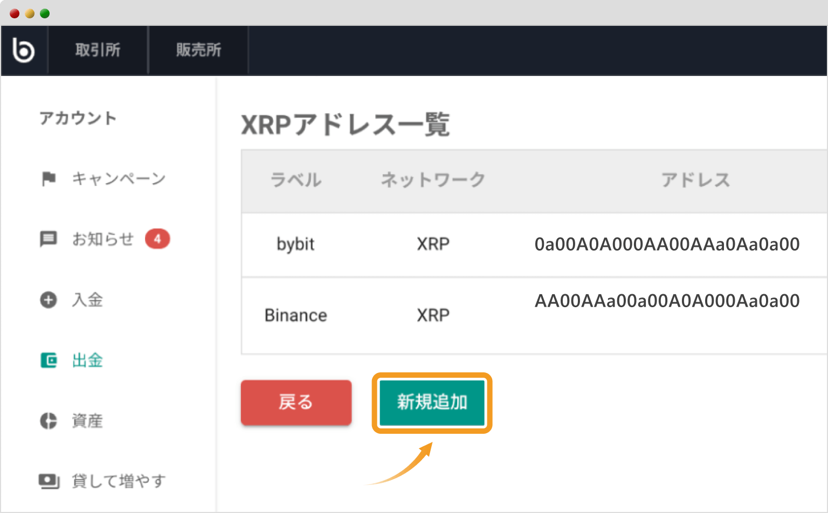Open the 取引所 tab
The height and width of the screenshot is (513, 828).
(98, 50)
